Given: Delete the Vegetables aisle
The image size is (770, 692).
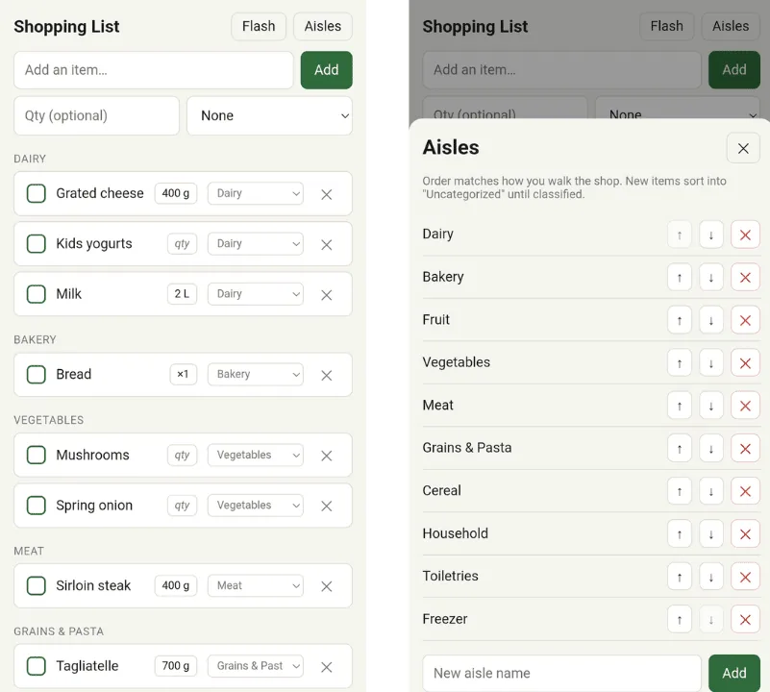Looking at the screenshot, I should click(x=745, y=363).
